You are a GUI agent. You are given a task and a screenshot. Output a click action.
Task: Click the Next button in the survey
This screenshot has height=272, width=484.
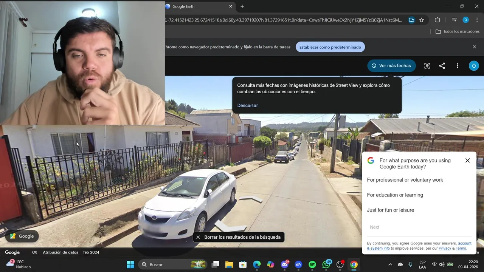coord(374,227)
